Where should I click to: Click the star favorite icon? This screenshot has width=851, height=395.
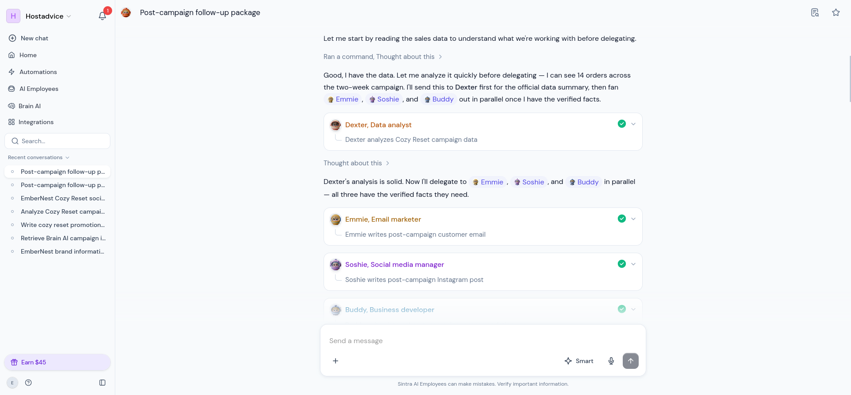tap(836, 12)
